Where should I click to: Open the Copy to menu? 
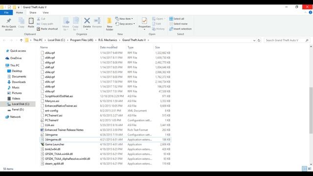point(75,24)
